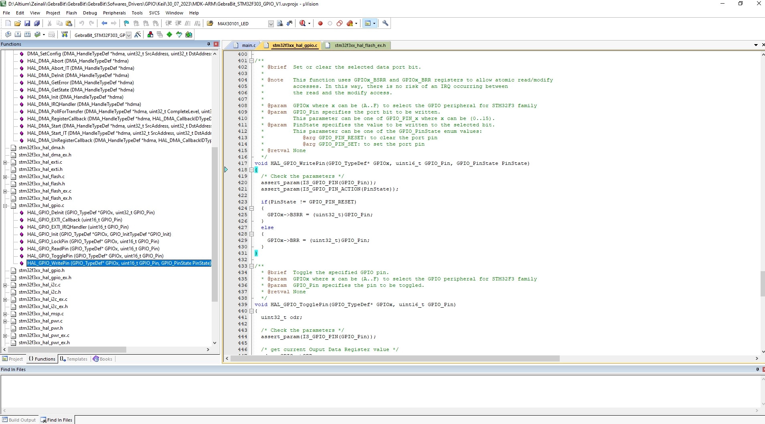Open the GebraBit_STM32F303 target dropdown
Image resolution: width=765 pixels, height=424 pixels.
pos(129,35)
